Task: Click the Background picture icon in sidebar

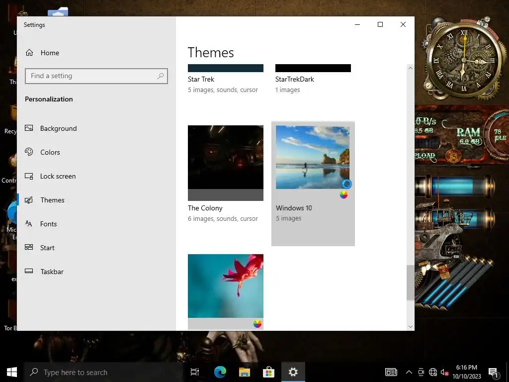Action: point(29,128)
